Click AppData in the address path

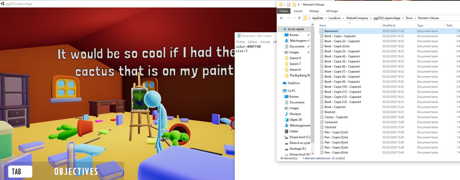[x=317, y=18]
